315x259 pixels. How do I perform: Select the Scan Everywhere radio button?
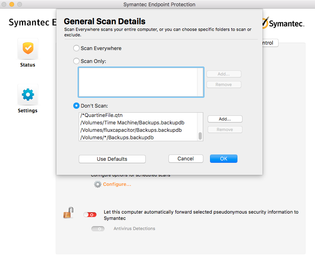tap(76, 48)
